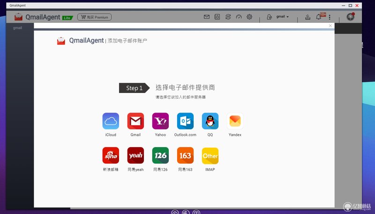Click the Lite edition badge

(x=67, y=18)
